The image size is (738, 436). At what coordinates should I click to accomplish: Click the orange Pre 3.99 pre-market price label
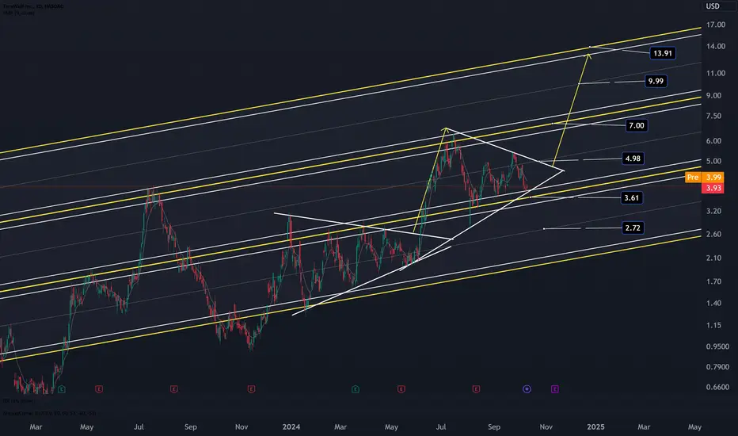click(x=704, y=178)
